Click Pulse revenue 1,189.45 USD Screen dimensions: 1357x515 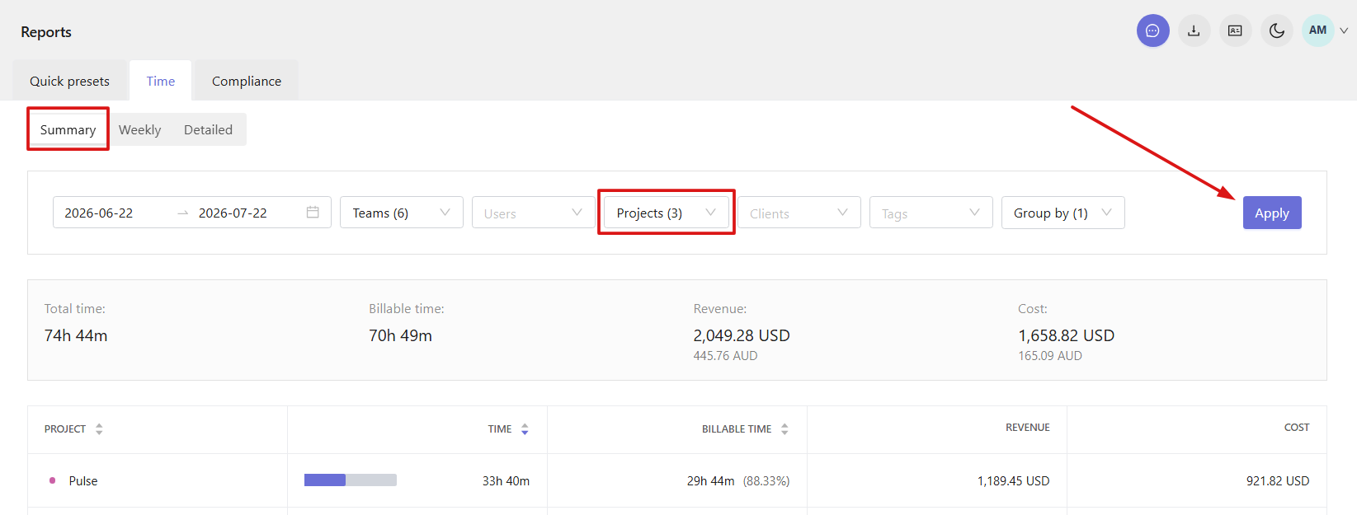pyautogui.click(x=1013, y=480)
